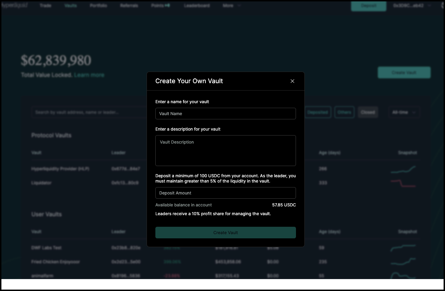Toggle the Others vaults filter

pos(344,112)
